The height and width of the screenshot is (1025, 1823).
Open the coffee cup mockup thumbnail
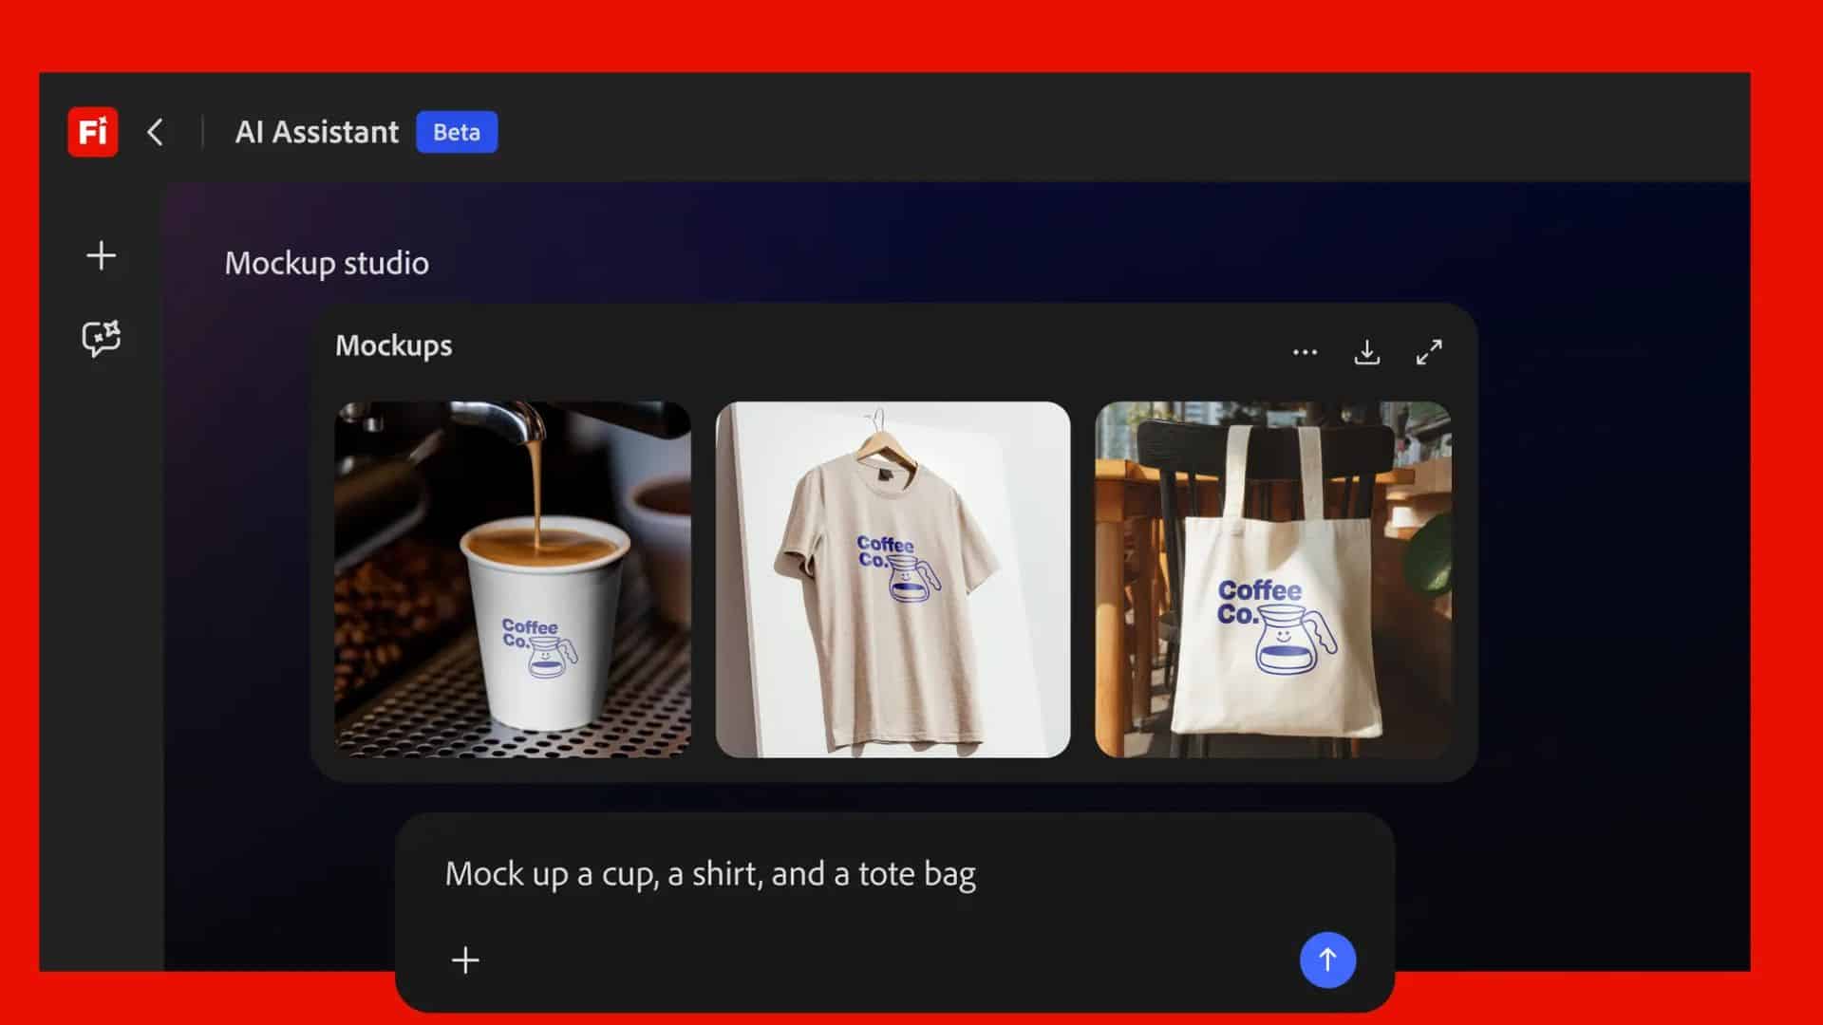click(513, 580)
